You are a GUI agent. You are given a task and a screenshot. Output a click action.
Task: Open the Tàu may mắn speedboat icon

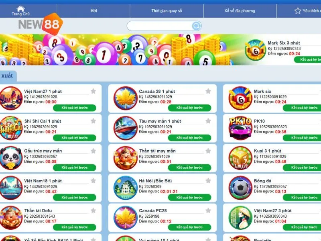(x=126, y=128)
